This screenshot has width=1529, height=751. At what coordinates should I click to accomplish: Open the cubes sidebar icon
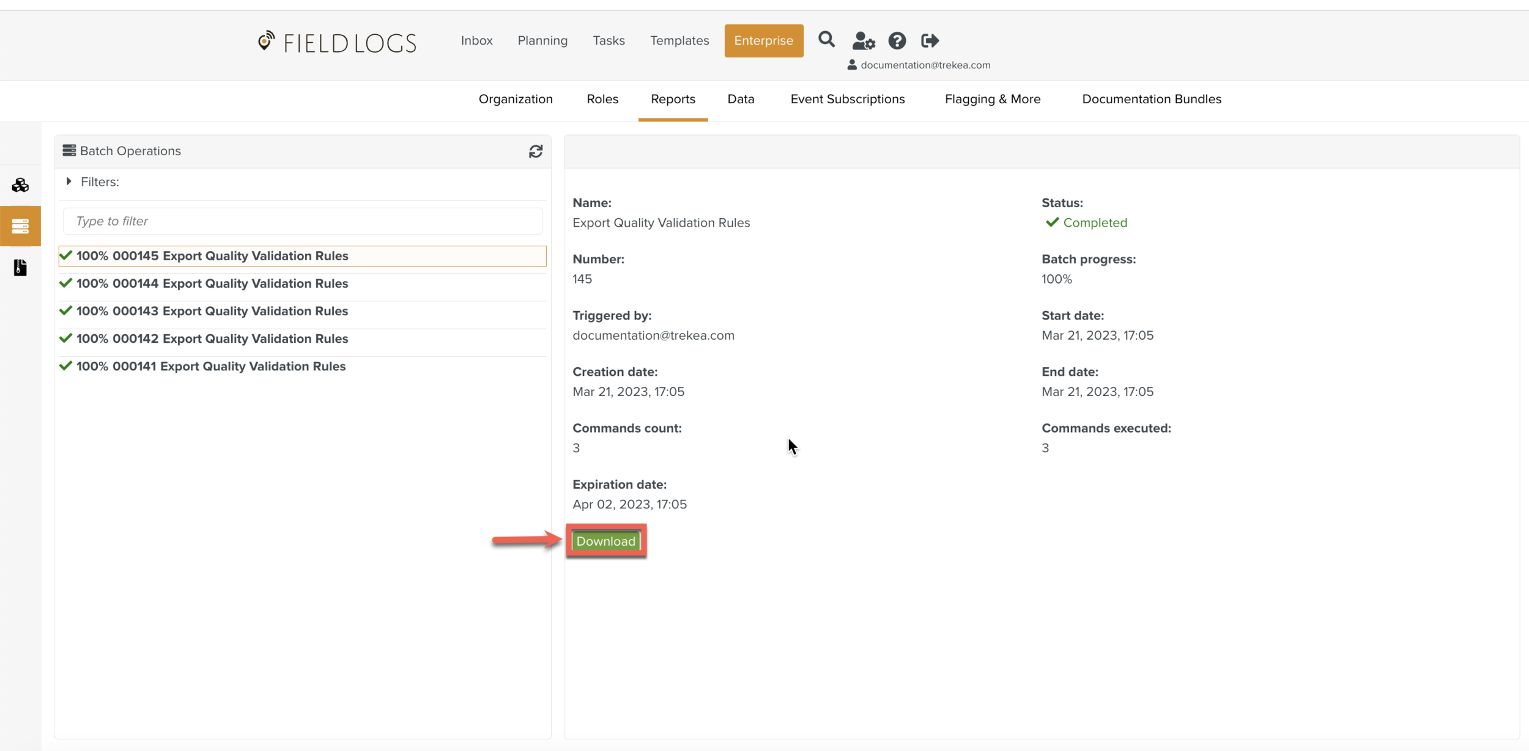(20, 185)
